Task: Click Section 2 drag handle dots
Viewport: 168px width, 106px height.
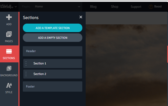Action: click(x=26, y=74)
